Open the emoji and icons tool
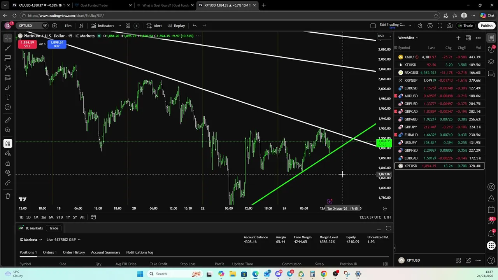 coord(8,107)
